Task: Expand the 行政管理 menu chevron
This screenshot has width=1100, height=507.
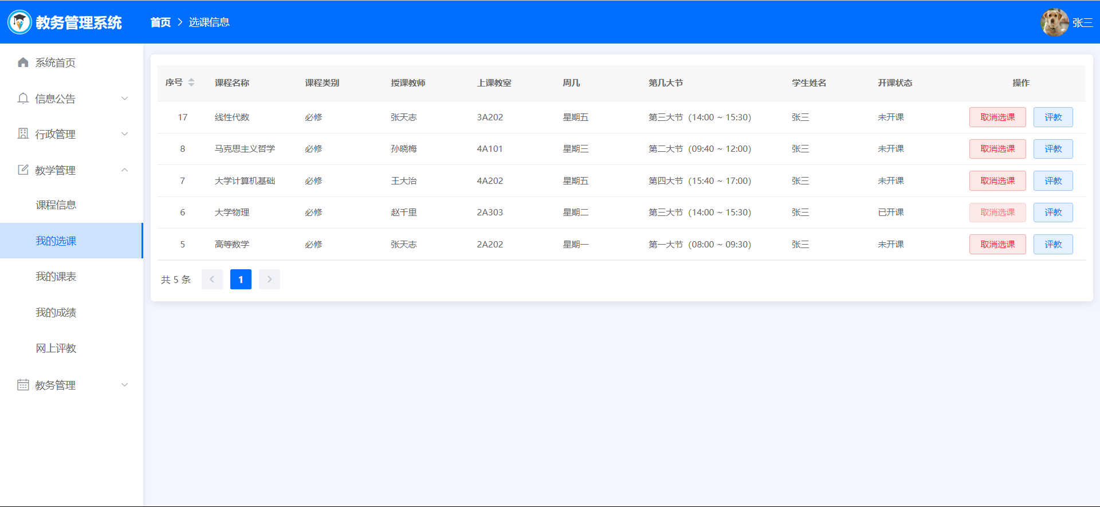Action: [125, 134]
